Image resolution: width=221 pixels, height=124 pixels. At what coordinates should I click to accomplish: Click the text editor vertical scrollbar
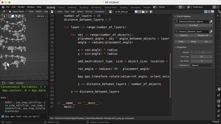tap(170, 75)
